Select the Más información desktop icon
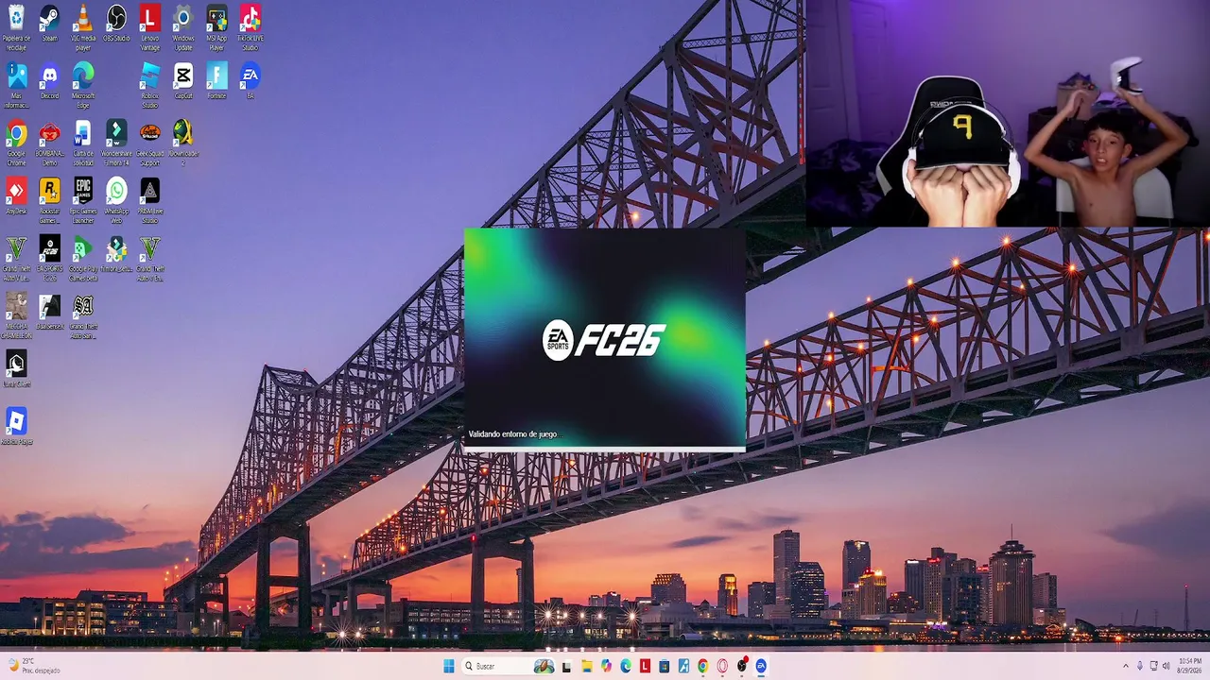This screenshot has width=1210, height=680. point(16,86)
